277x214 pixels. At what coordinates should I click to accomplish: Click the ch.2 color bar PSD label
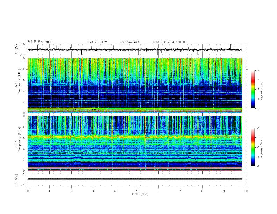(x=262, y=149)
